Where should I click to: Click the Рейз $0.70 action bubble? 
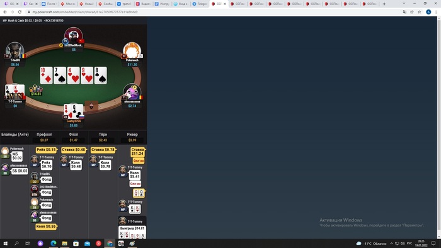coord(47,165)
